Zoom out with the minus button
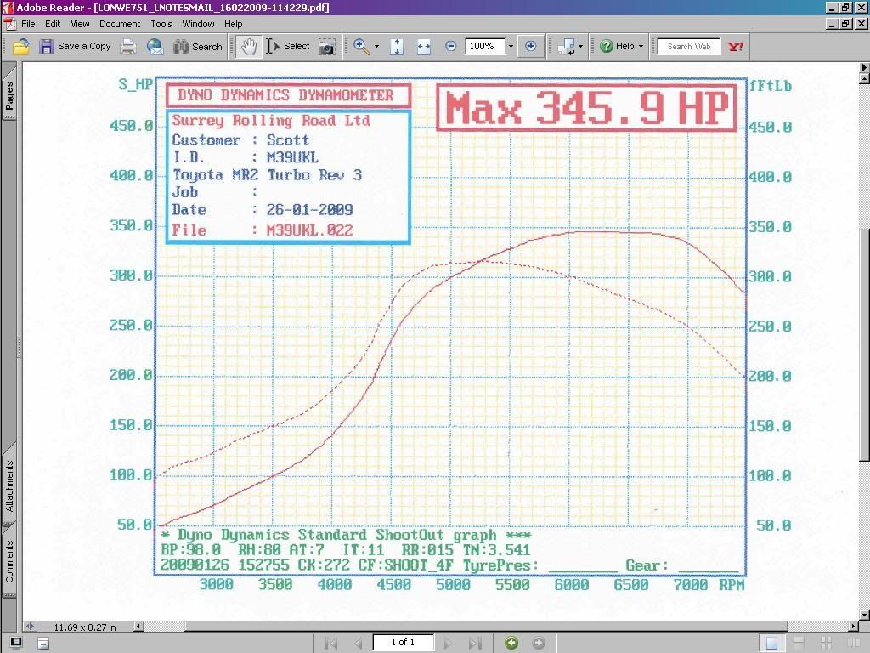 point(450,46)
